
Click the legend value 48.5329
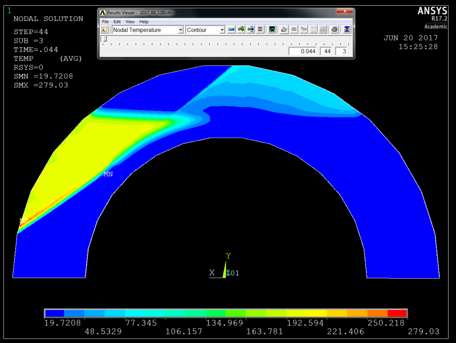point(103,332)
